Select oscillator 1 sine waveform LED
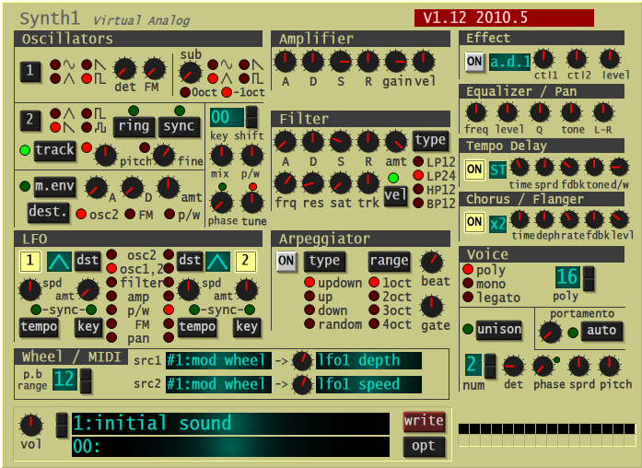The height and width of the screenshot is (468, 642). click(55, 64)
